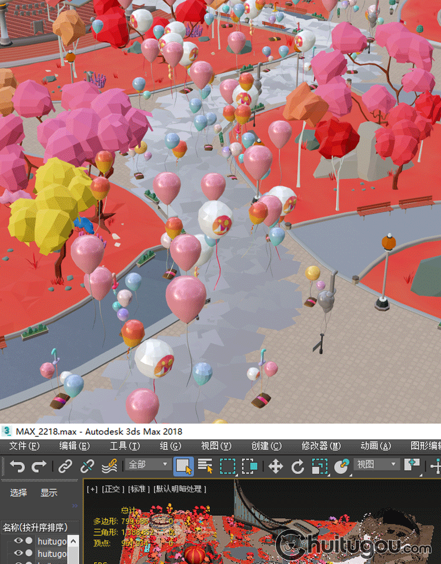Click scene explorer scrollbar up arrow
This screenshot has height=564, width=441.
click(x=73, y=540)
